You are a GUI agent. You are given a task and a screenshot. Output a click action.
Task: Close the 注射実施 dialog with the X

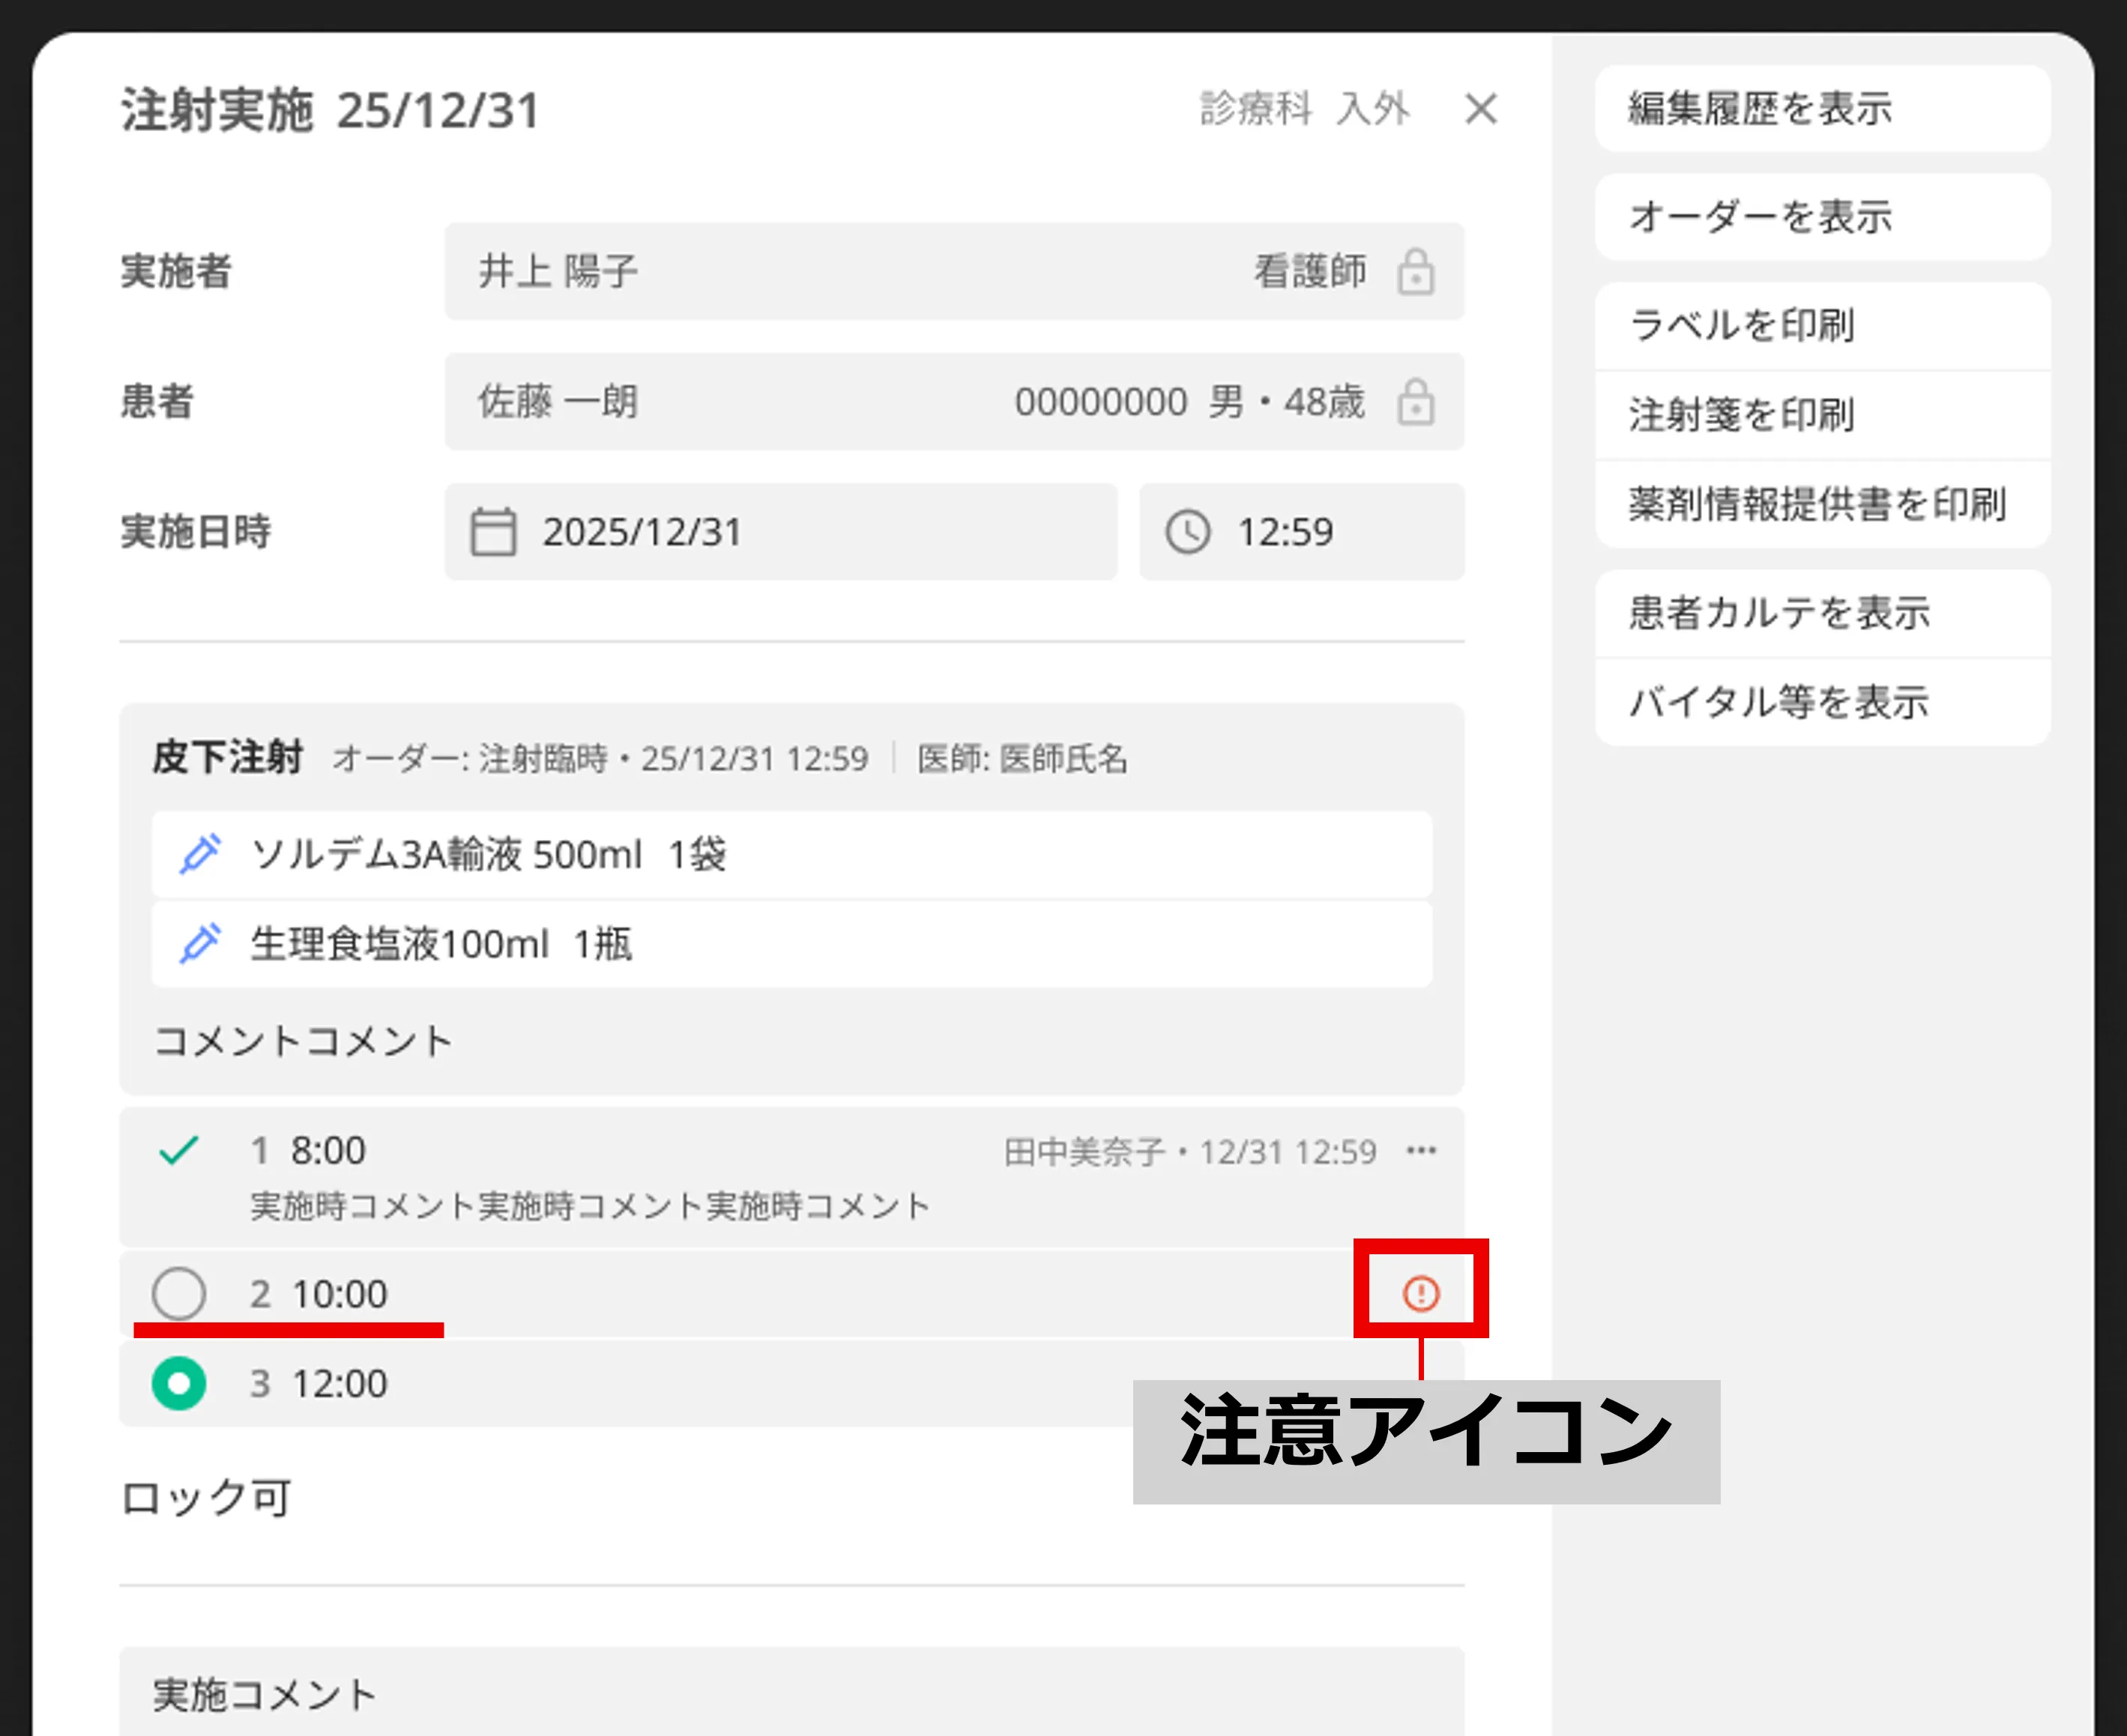1481,109
